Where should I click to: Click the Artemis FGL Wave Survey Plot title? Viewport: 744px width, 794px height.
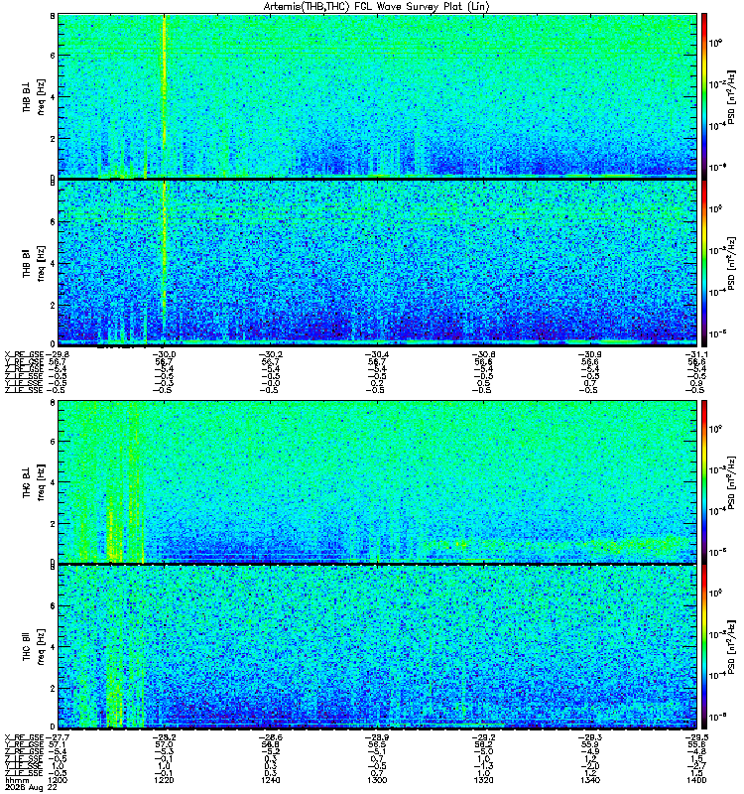(377, 7)
